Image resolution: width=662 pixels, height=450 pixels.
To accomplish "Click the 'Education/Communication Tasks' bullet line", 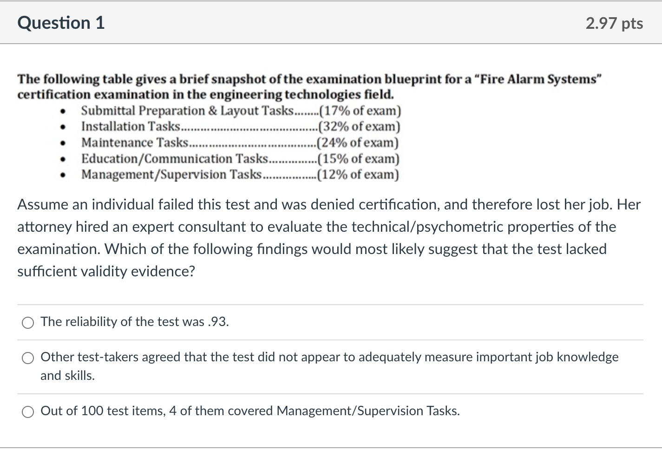I will point(240,159).
